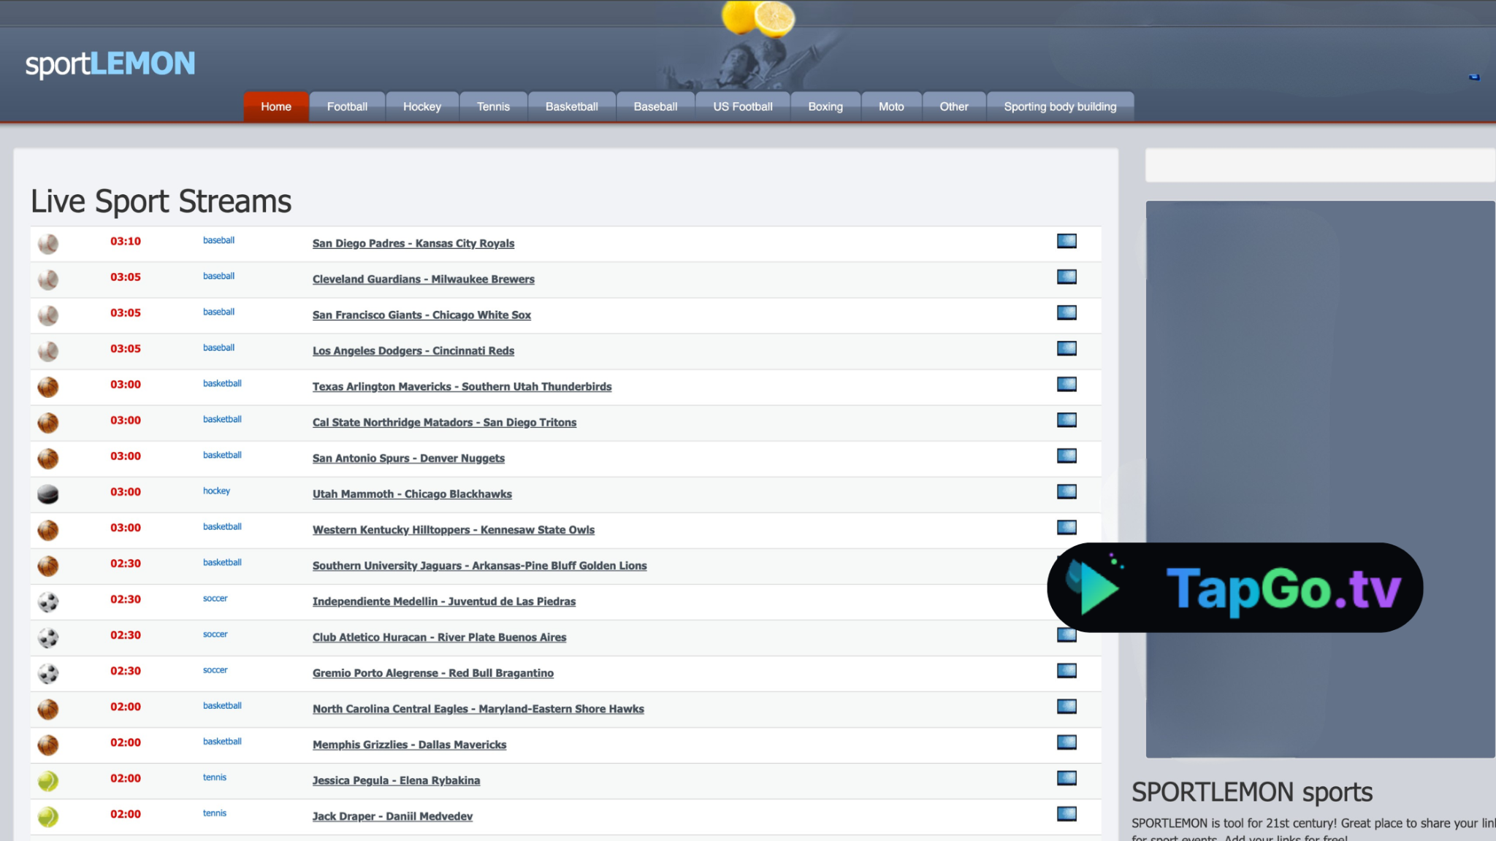
Task: Open the Western Kentucky Hilltoppers matchup
Action: point(453,530)
